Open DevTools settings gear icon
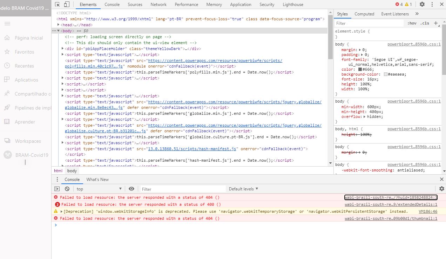446x259 pixels. (422, 5)
